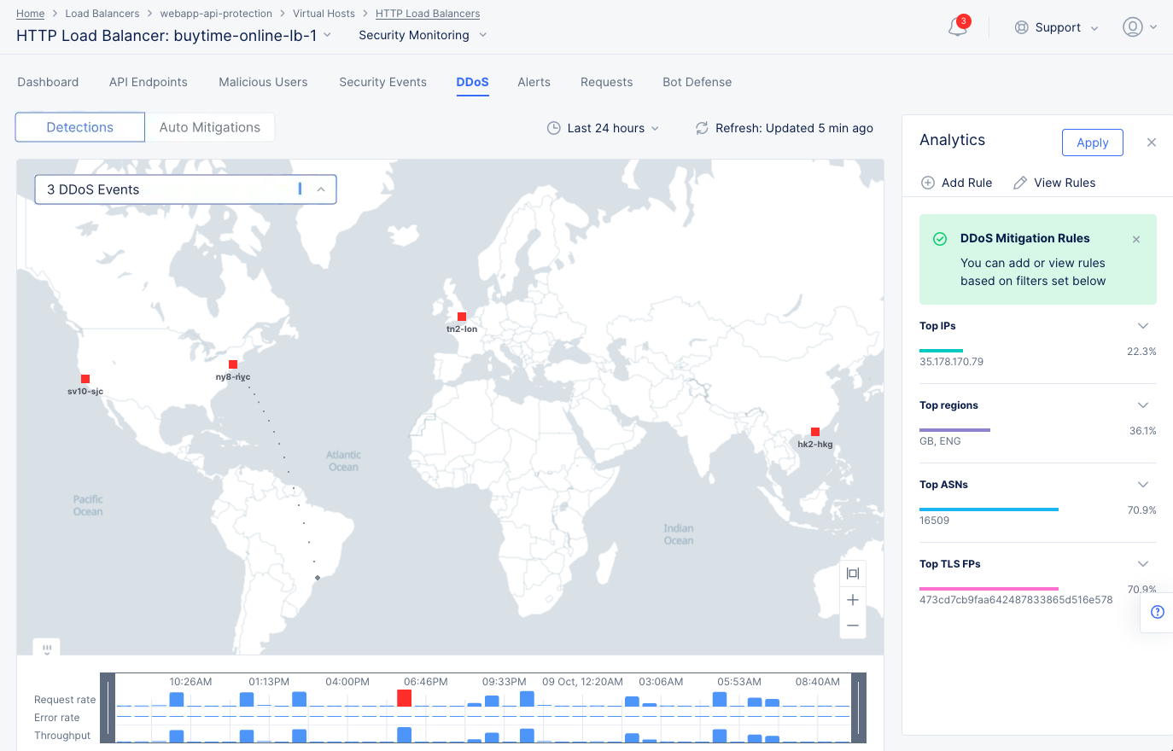Open the help question mark icon
Screen dimensions: 1173x751
pyautogui.click(x=1157, y=612)
